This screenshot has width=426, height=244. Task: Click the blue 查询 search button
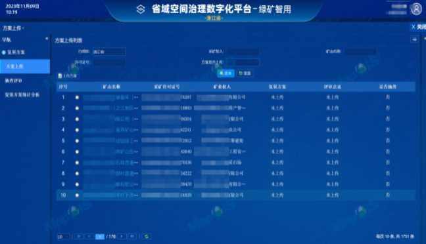click(225, 73)
